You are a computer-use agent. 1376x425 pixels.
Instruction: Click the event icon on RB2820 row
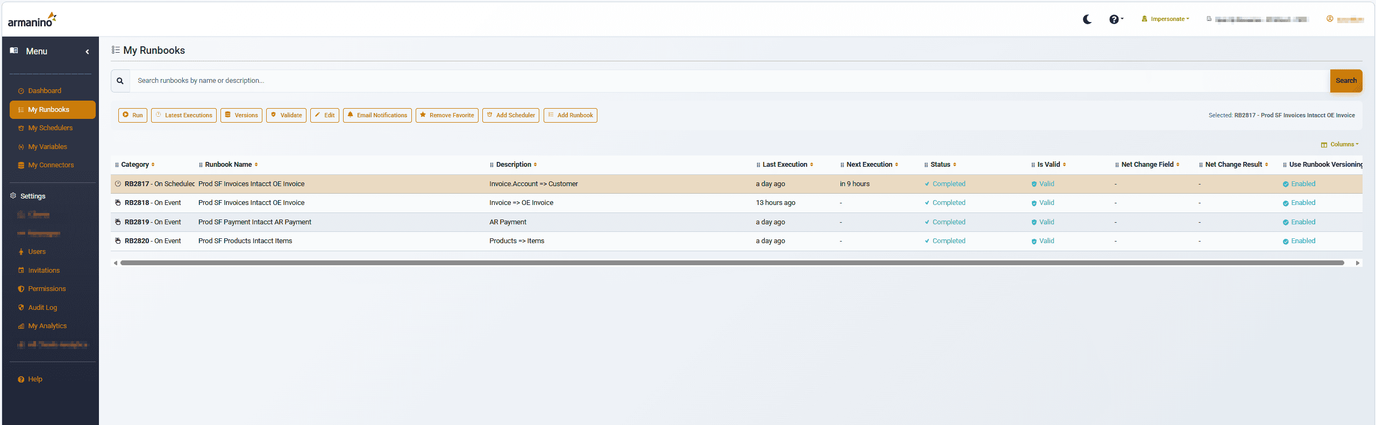point(118,241)
